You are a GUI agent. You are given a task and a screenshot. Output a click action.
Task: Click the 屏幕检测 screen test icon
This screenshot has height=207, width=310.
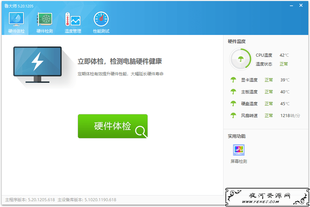(238, 150)
